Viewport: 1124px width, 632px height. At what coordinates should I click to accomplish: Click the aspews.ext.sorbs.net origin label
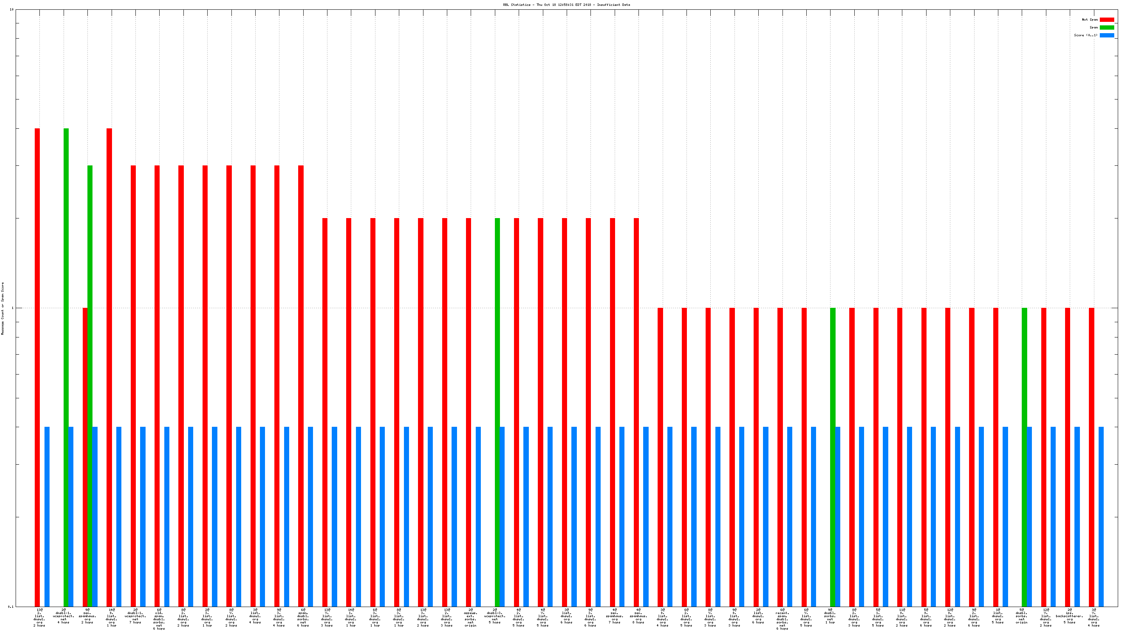[470, 617]
